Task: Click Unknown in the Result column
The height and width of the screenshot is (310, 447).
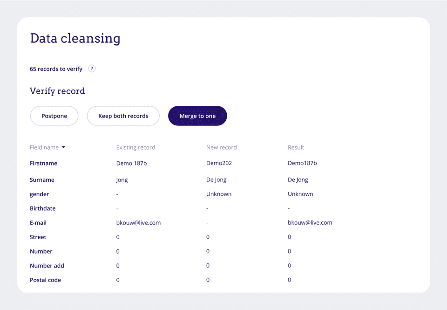Action: [300, 194]
